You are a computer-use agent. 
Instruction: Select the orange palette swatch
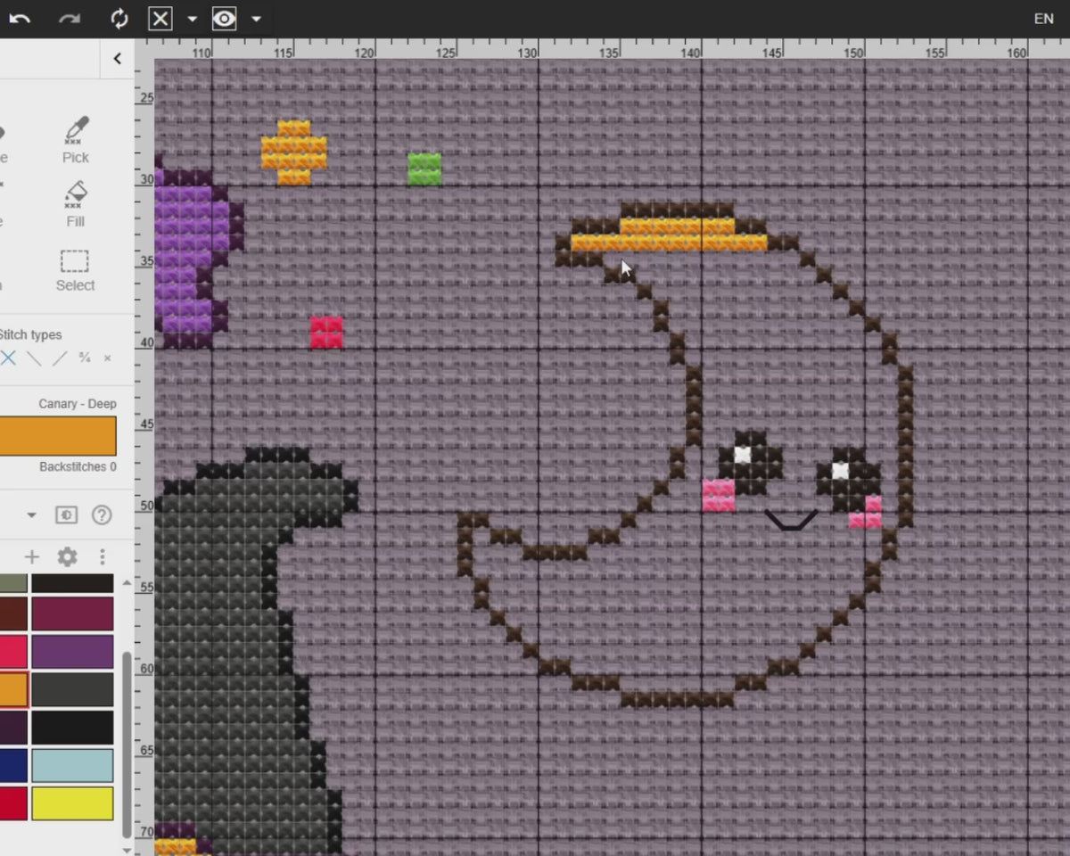[13, 689]
